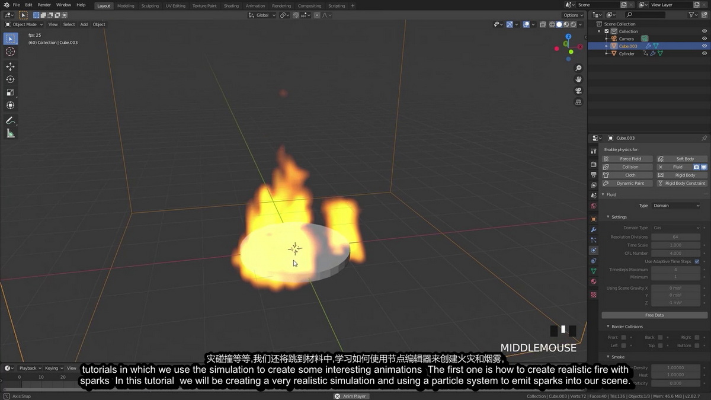
Task: Open Domain Type Gas dropdown
Action: [x=677, y=228]
